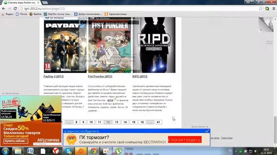Click the red 'кликните здесь' button

[185, 139]
